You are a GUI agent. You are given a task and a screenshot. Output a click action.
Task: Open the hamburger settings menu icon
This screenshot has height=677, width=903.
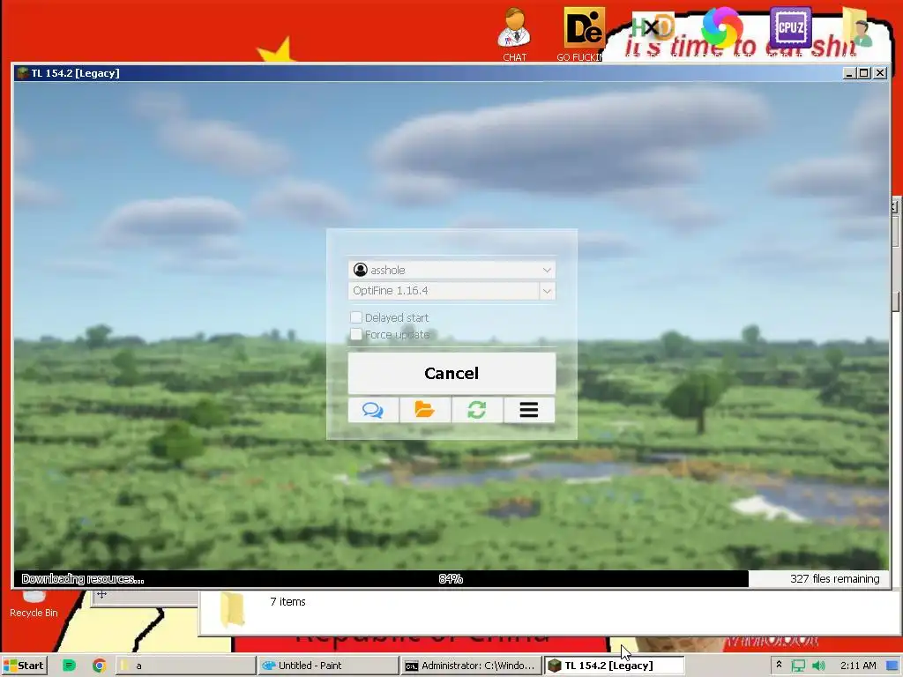pos(529,410)
